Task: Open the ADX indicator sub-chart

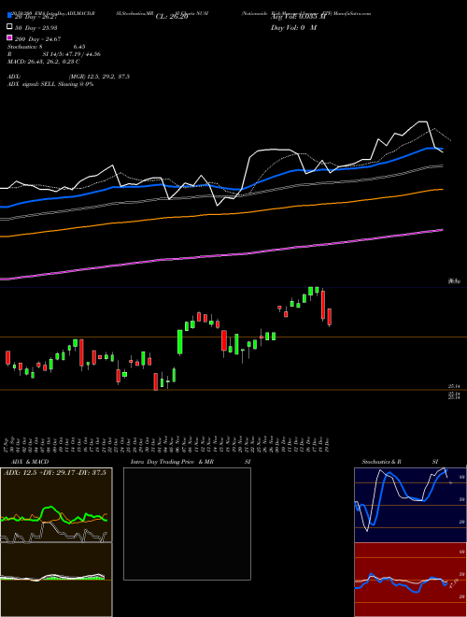Action: pyautogui.click(x=56, y=505)
